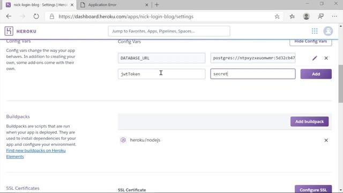This screenshot has height=193, width=343.
Task: Focus the secret value input field
Action: click(252, 74)
